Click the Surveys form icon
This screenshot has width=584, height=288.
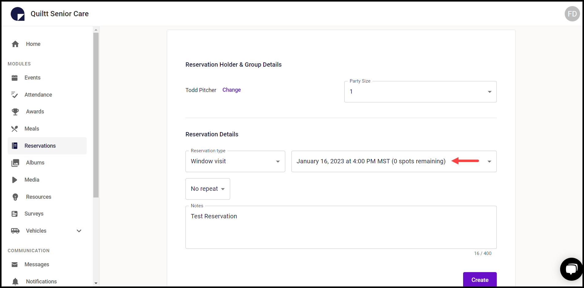(x=15, y=214)
